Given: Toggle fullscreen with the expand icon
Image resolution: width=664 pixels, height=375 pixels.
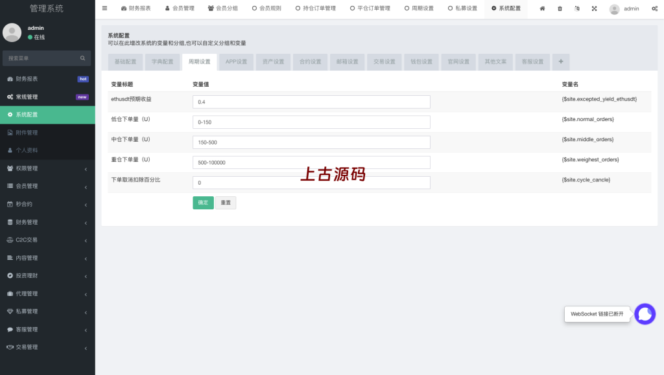Looking at the screenshot, I should pos(594,8).
